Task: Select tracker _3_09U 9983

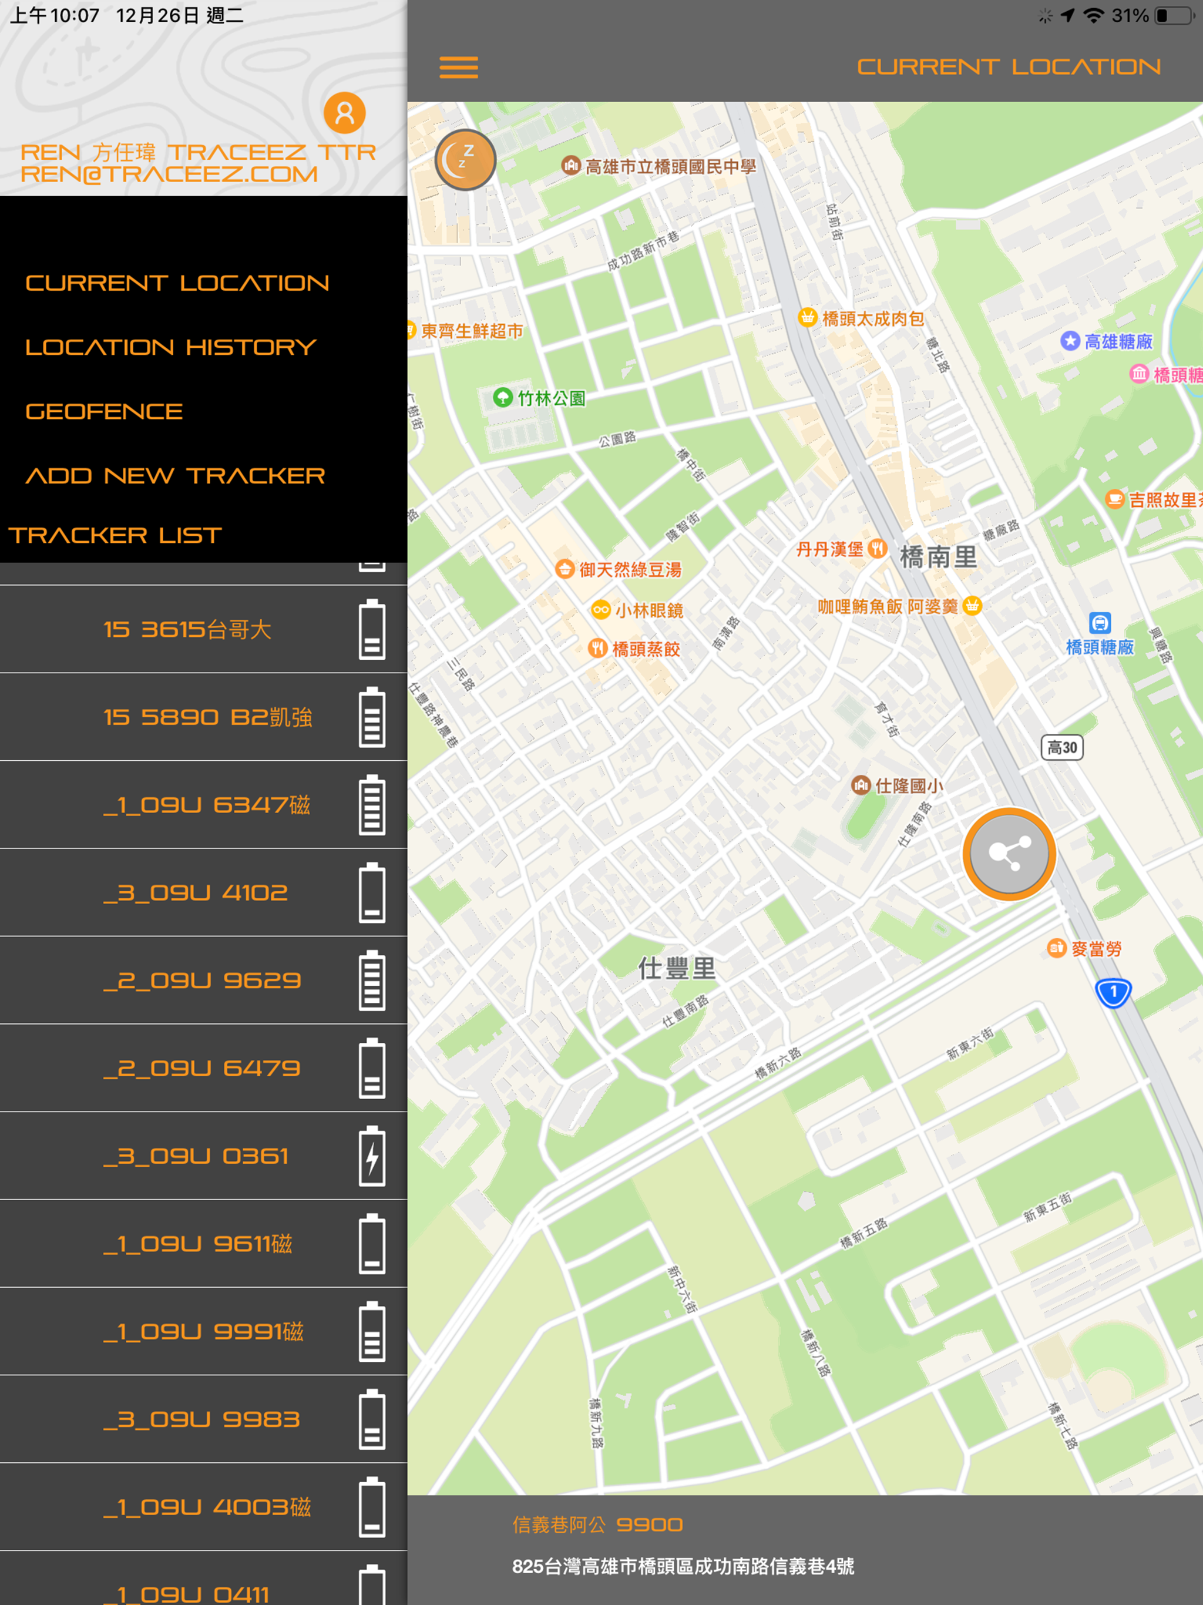Action: (x=203, y=1419)
